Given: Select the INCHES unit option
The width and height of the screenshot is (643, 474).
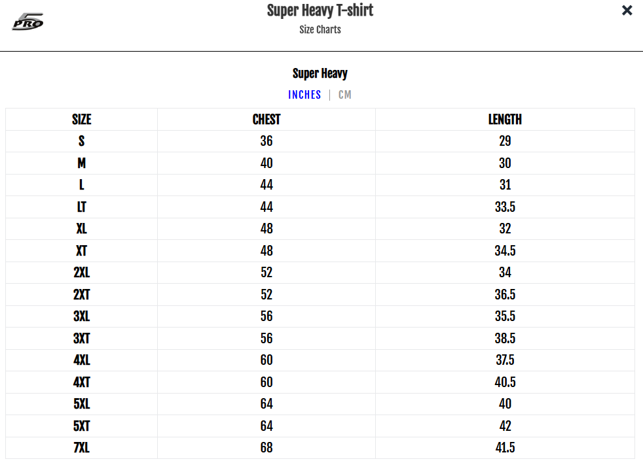Looking at the screenshot, I should point(304,95).
